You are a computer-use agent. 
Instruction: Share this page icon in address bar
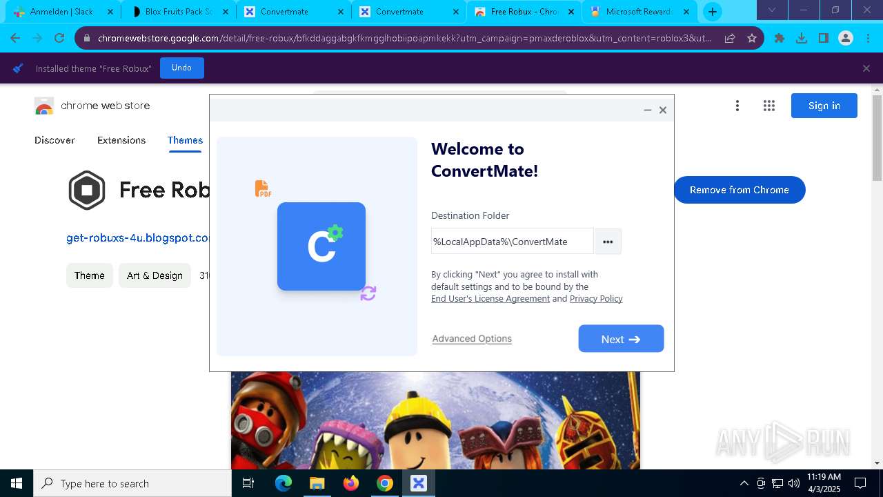(x=730, y=38)
